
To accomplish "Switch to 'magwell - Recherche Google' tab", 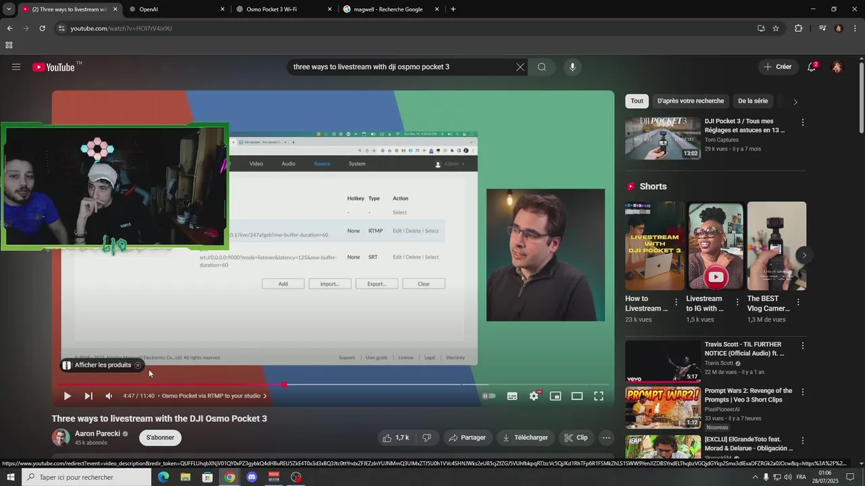I will [391, 9].
